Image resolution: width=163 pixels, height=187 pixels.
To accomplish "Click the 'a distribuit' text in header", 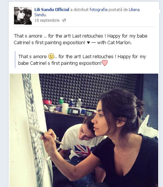I will coord(79,10).
